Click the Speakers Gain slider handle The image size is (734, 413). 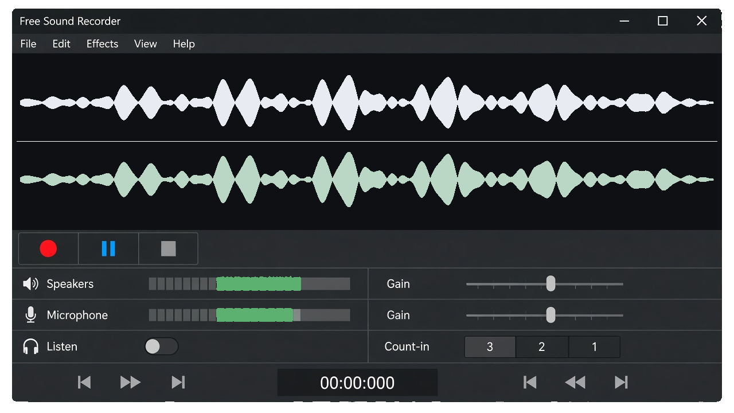pos(550,283)
